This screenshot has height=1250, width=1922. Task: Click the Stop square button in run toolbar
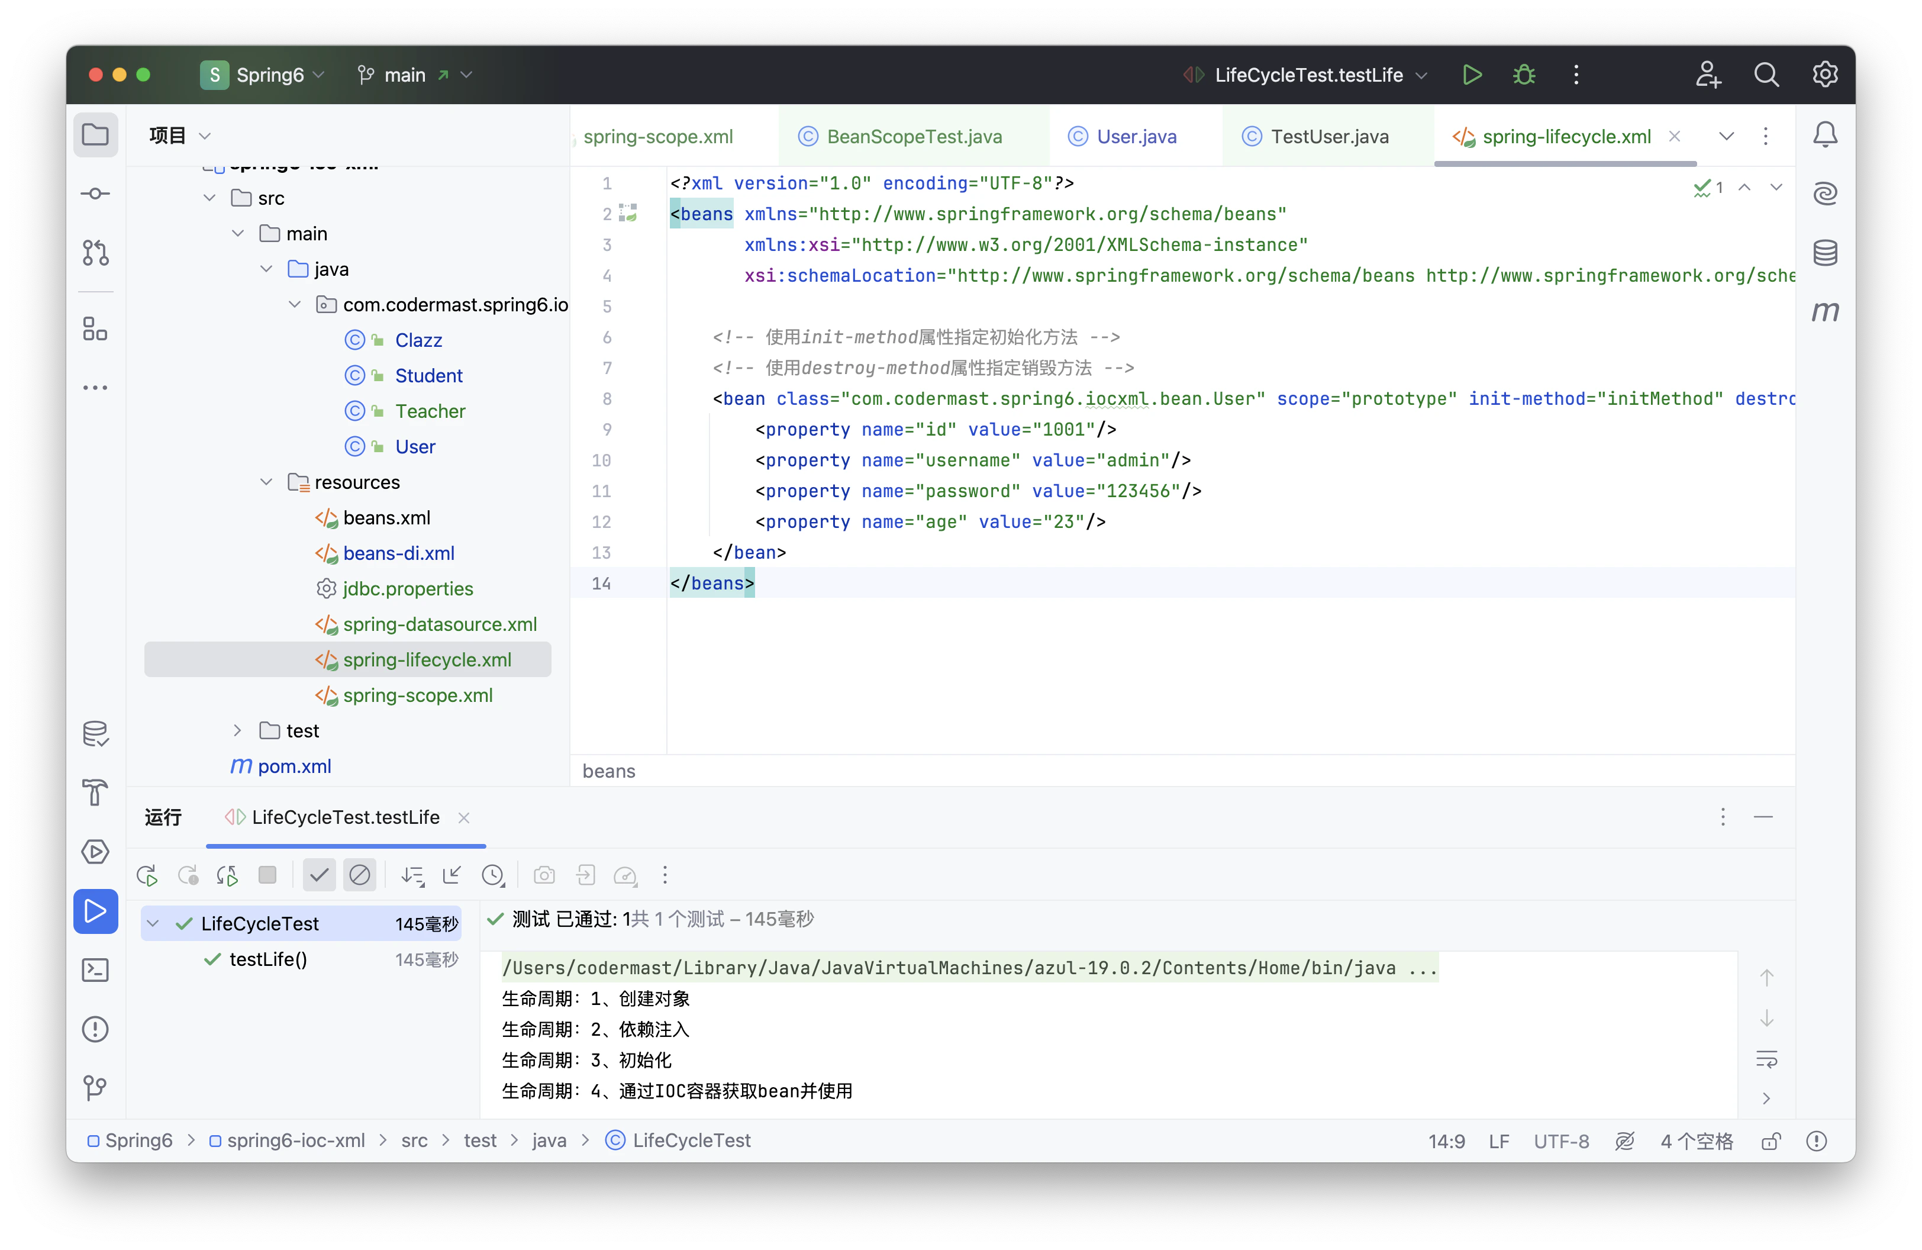point(267,875)
